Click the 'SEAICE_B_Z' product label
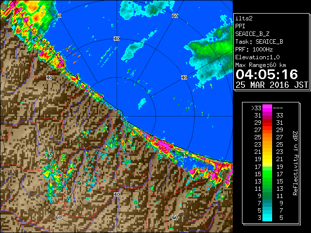This screenshot has height=233, width=311. click(x=252, y=34)
